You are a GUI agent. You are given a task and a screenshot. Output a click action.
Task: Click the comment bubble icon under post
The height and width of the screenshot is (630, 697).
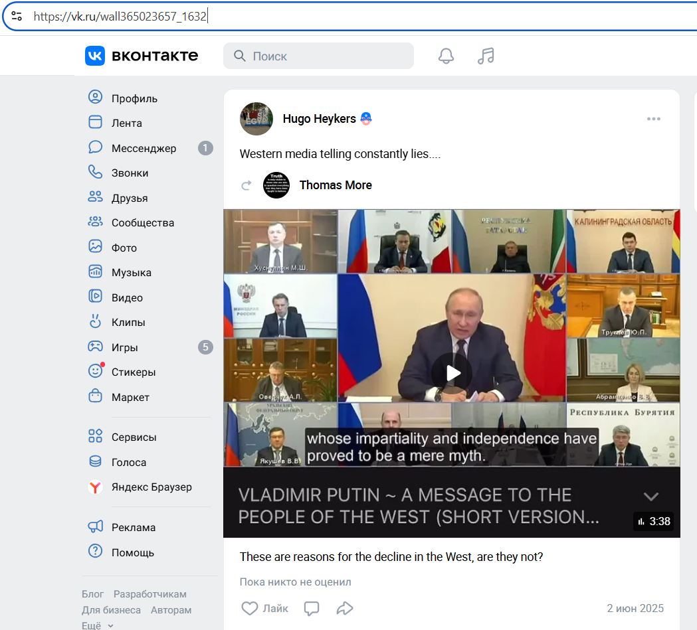coord(311,608)
